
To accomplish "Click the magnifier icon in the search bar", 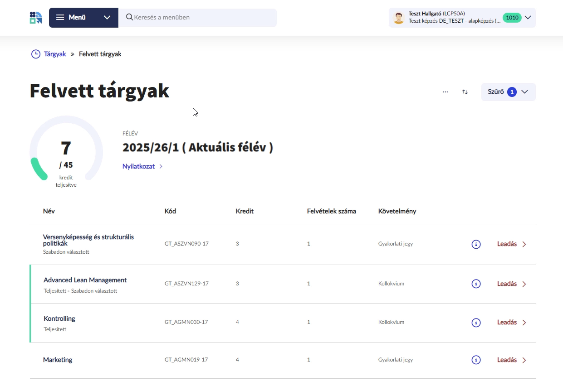I will 129,17.
